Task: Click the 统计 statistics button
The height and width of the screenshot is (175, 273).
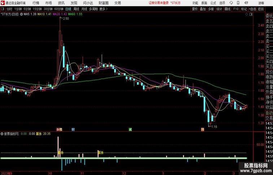Action: click(x=219, y=9)
